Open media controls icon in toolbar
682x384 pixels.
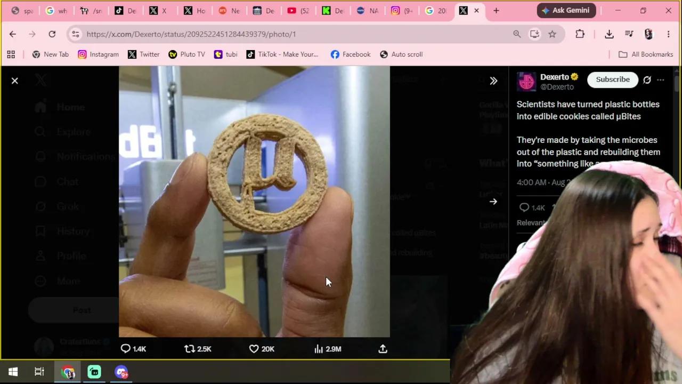pyautogui.click(x=629, y=34)
